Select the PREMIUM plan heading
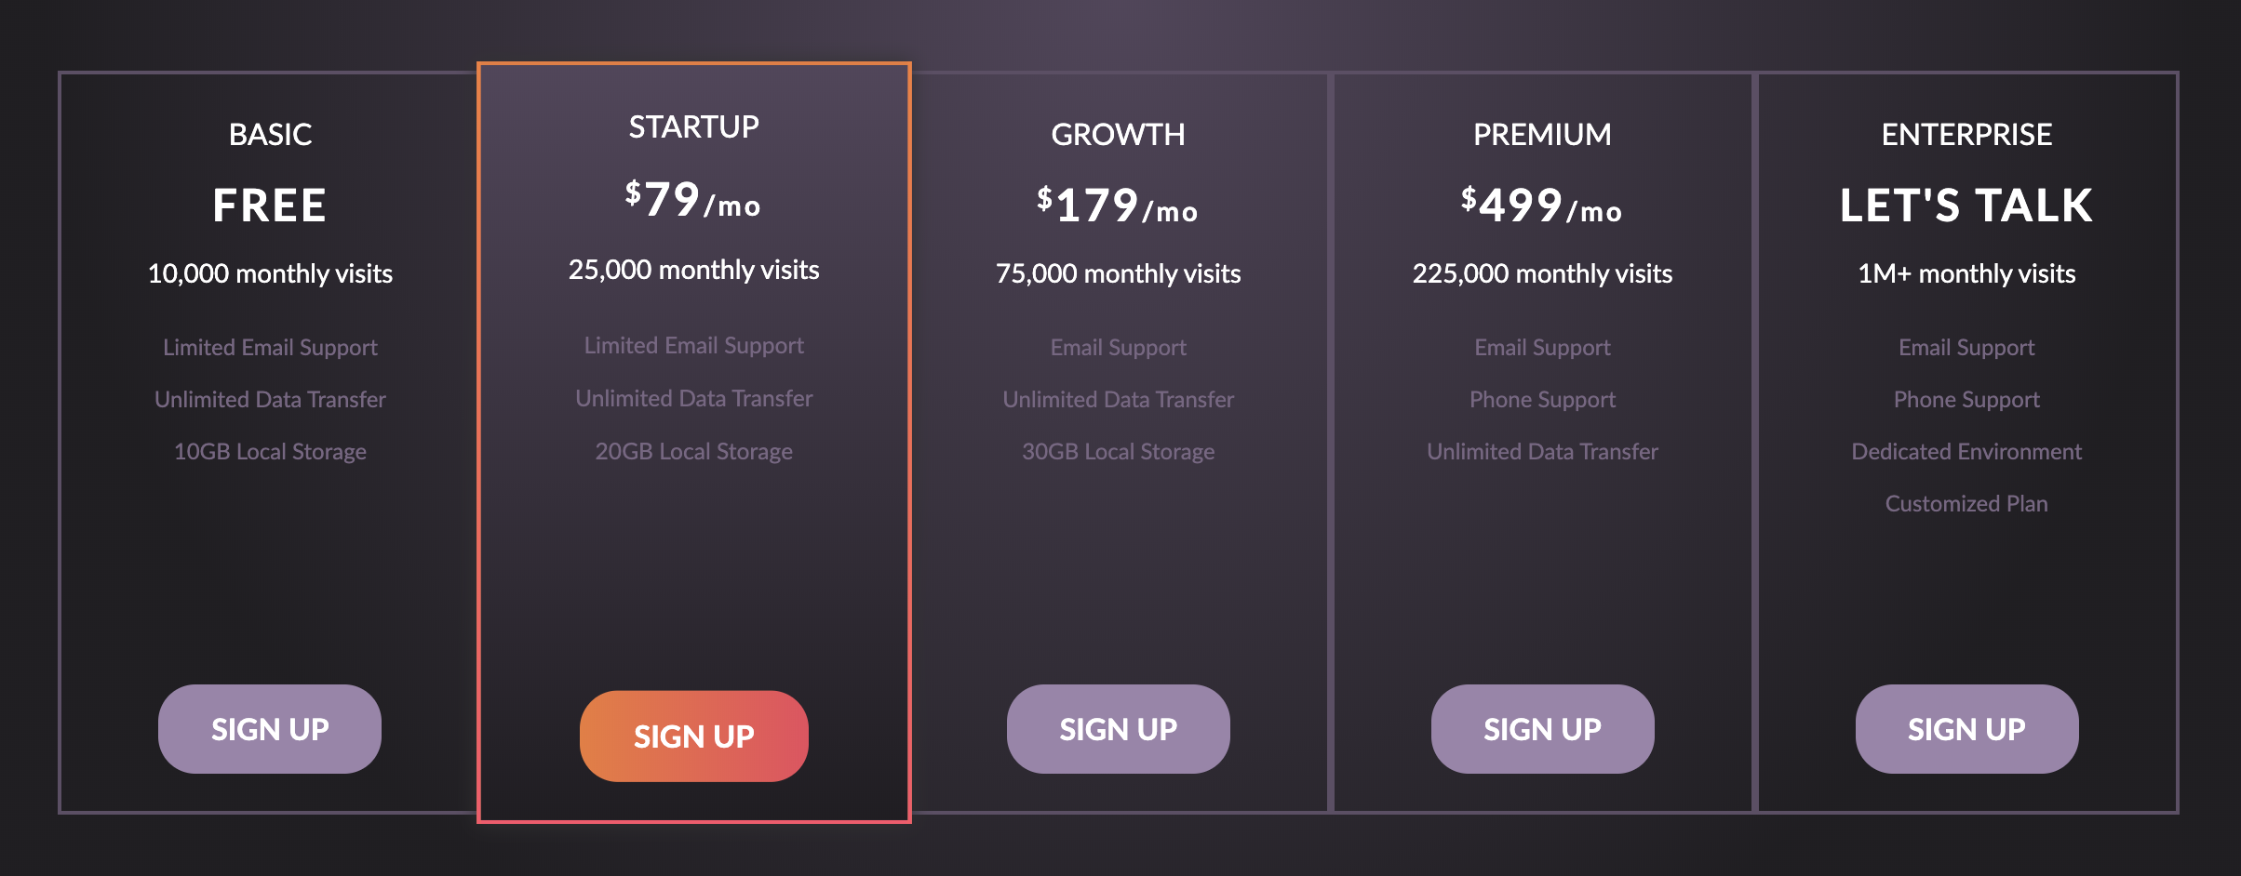Screen dimensions: 2241x876 [1543, 135]
